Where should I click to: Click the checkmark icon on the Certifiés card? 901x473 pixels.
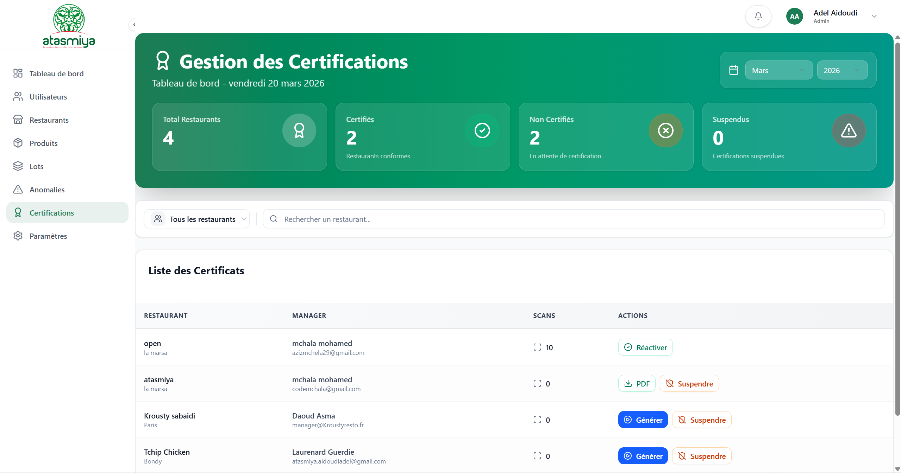(482, 130)
